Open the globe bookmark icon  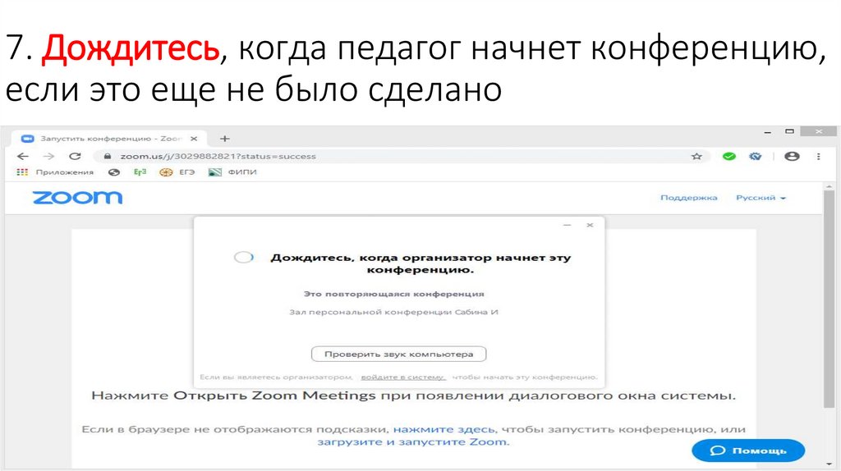[x=113, y=172]
